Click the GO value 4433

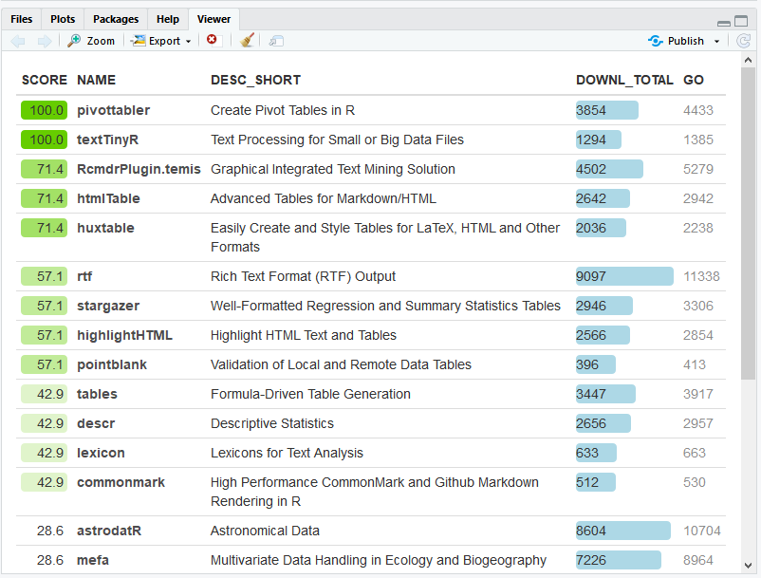698,111
